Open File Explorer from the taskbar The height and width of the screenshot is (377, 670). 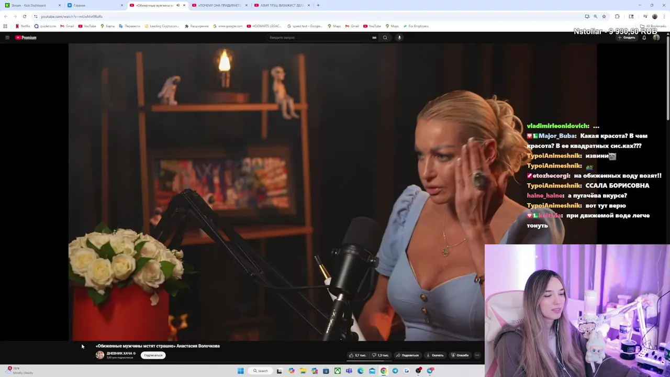[303, 371]
